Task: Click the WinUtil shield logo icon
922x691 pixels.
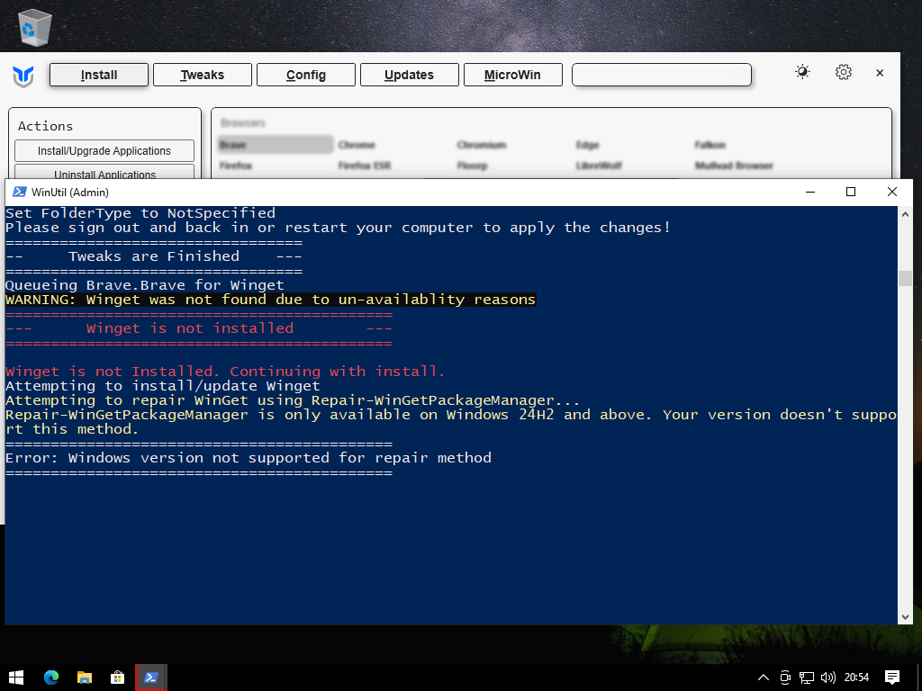Action: 23,76
